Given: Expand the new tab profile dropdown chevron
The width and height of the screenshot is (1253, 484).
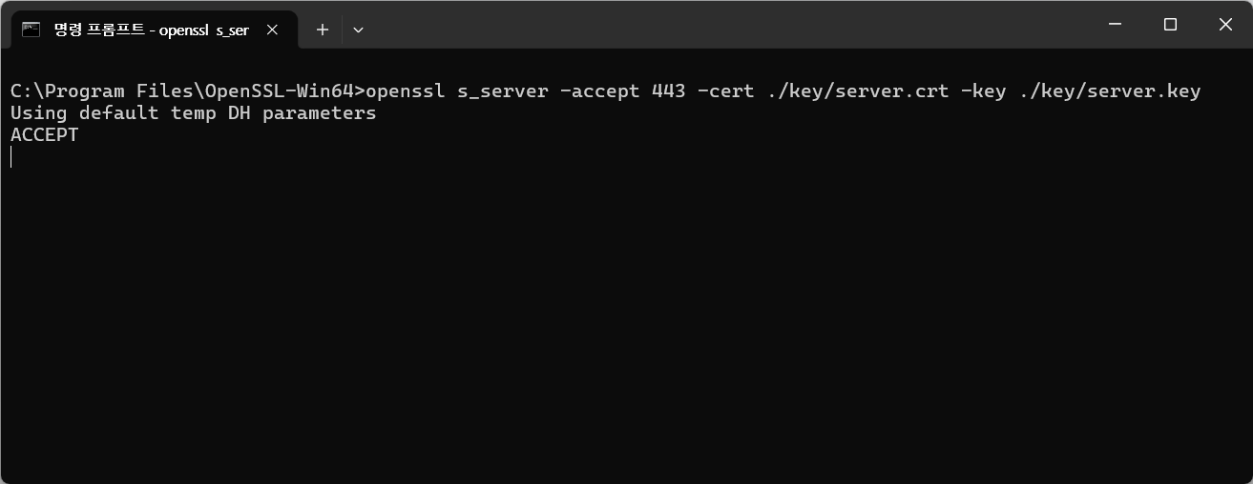Looking at the screenshot, I should click(358, 30).
